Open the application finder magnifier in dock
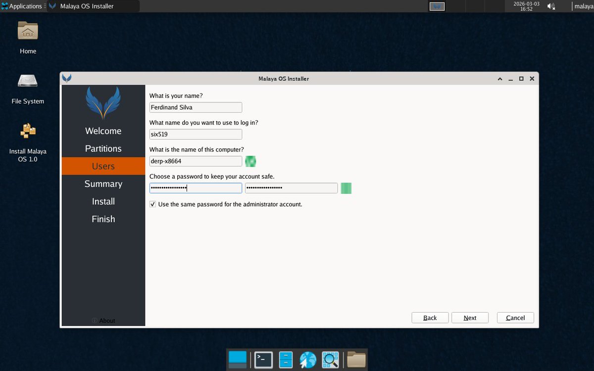Screen dimensions: 594x371 330,360
